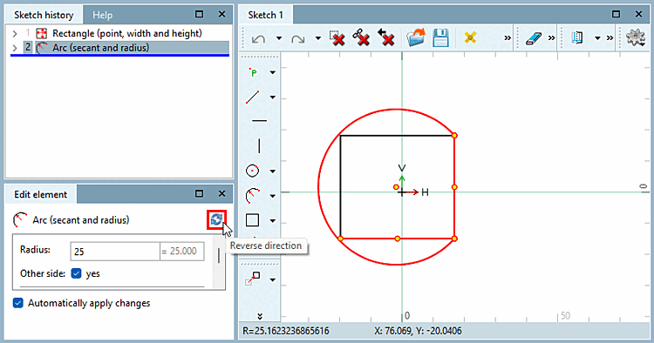Select the Rectangle tool icon
654x343 pixels.
pos(252,220)
